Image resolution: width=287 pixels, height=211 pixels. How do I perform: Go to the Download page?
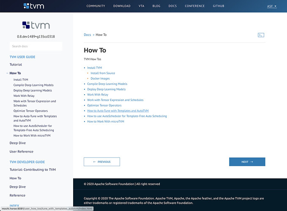(122, 6)
